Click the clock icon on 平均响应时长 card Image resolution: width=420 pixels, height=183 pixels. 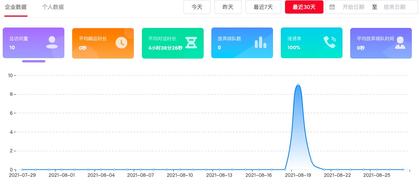pyautogui.click(x=121, y=43)
